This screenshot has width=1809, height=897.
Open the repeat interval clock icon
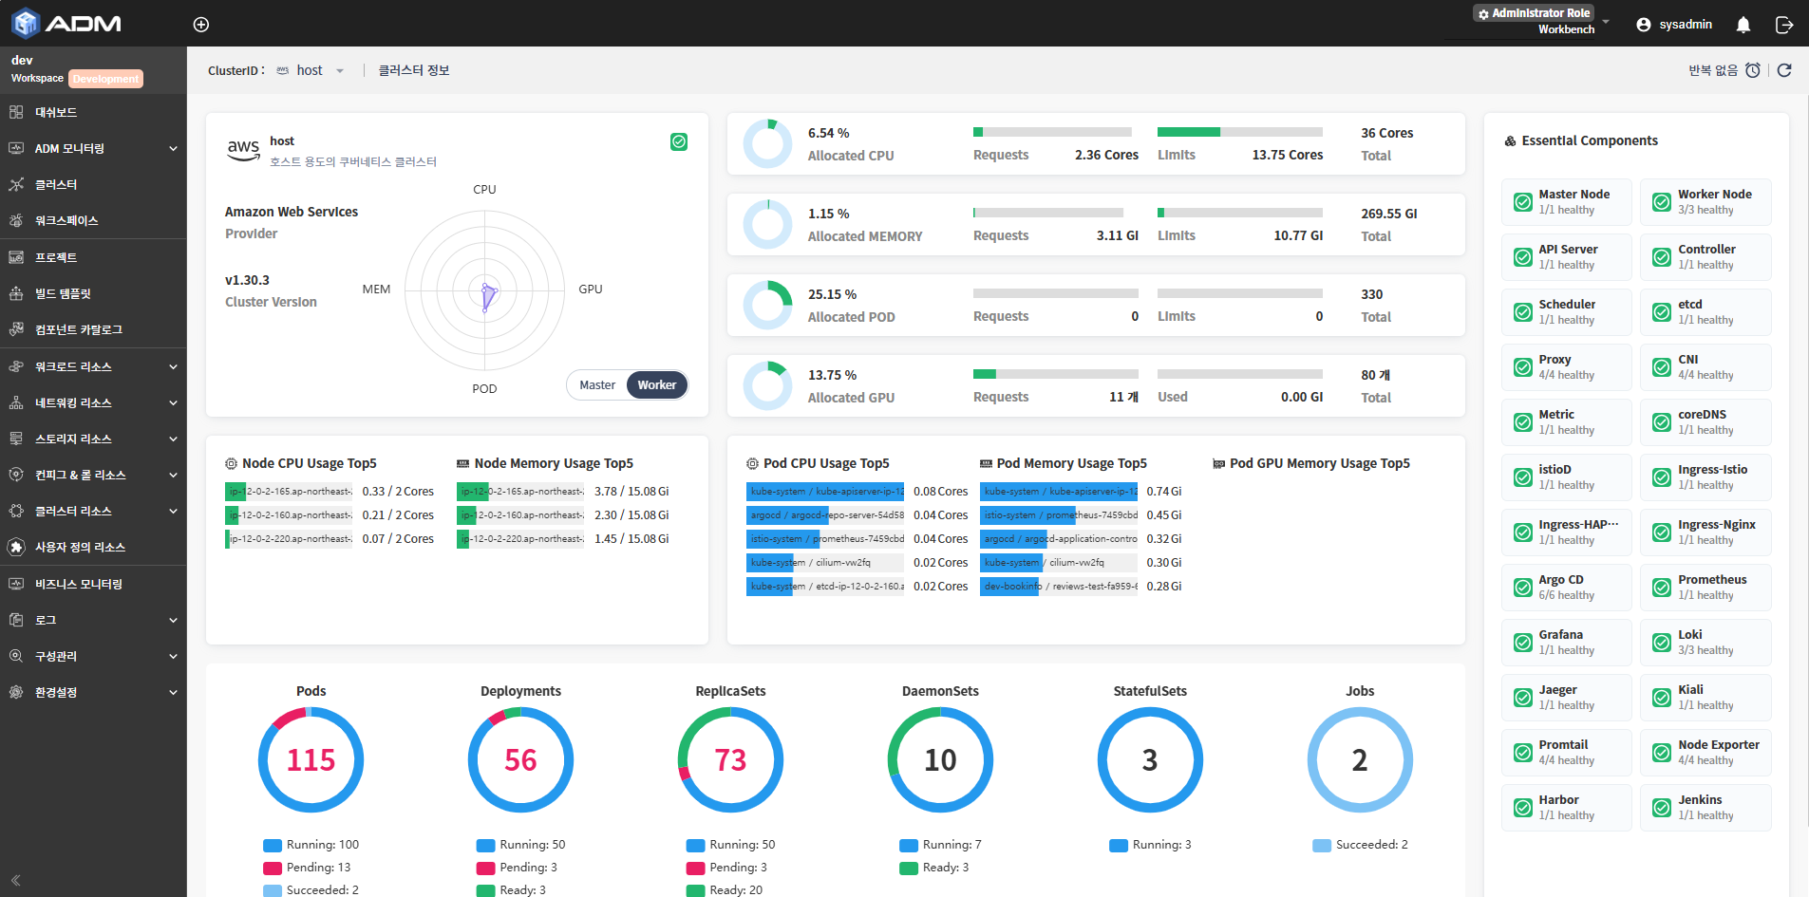point(1753,70)
